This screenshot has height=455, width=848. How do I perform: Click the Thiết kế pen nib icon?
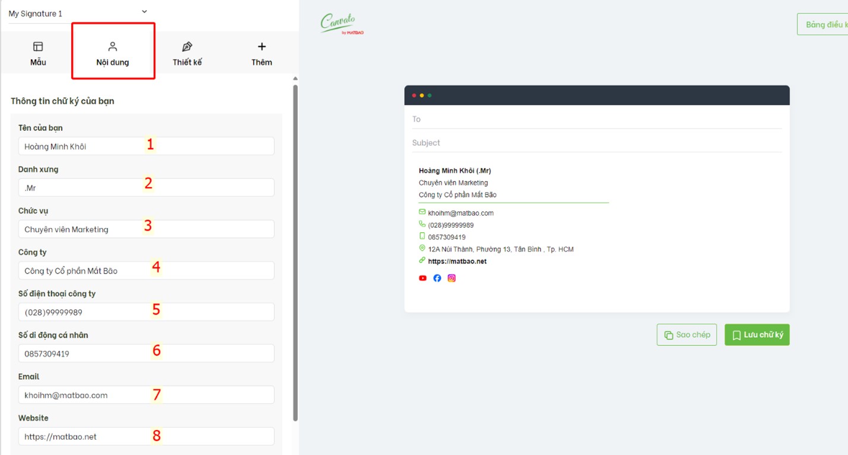click(187, 46)
